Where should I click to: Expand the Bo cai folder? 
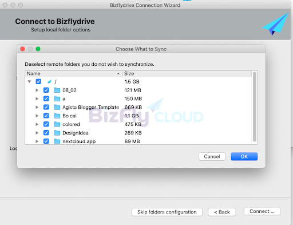[x=37, y=116]
